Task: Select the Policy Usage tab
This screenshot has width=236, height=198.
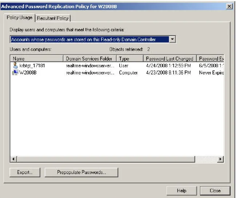Action: [x=19, y=17]
